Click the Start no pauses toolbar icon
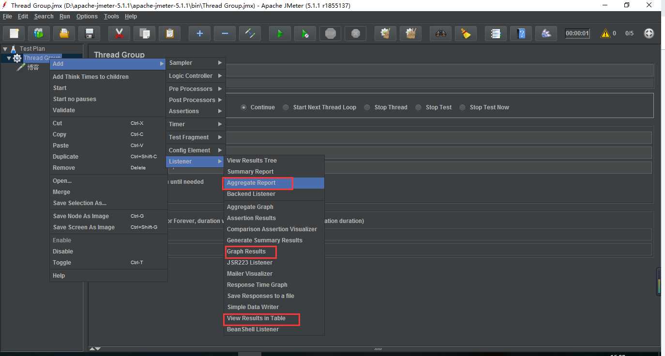 pos(305,33)
